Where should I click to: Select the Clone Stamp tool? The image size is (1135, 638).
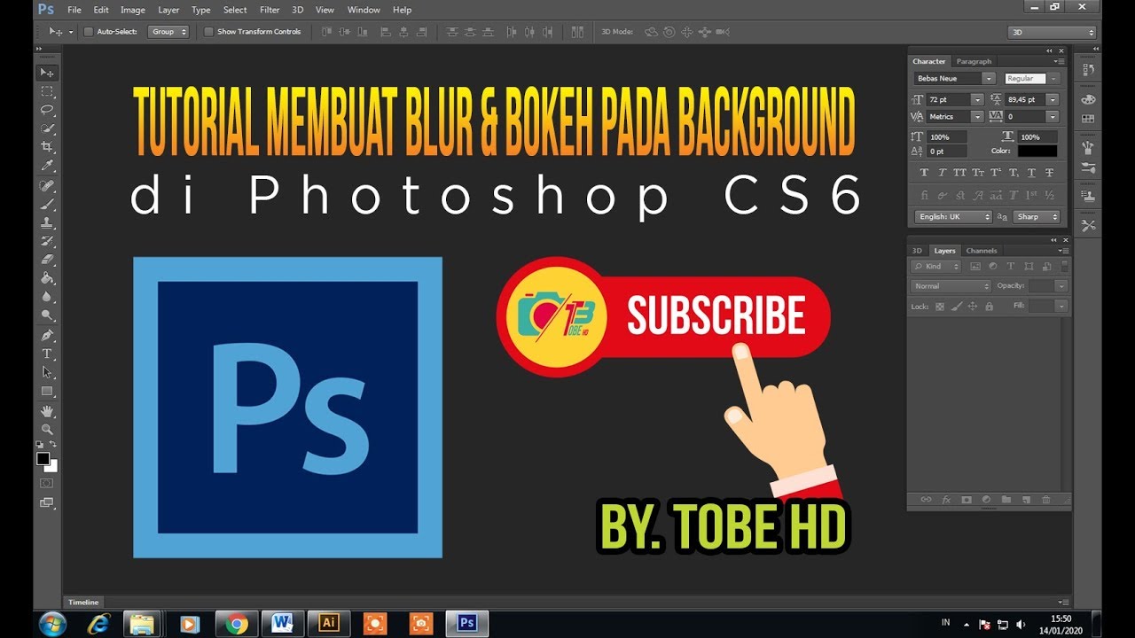click(x=47, y=222)
